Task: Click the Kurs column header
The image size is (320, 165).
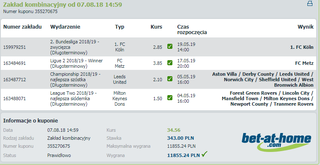Action: point(156,27)
